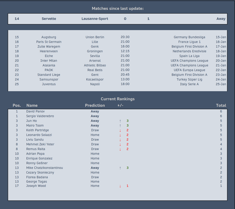Click the up arrow beside Mairo Toom
The width and height of the screenshot is (235, 209).
click(120, 126)
